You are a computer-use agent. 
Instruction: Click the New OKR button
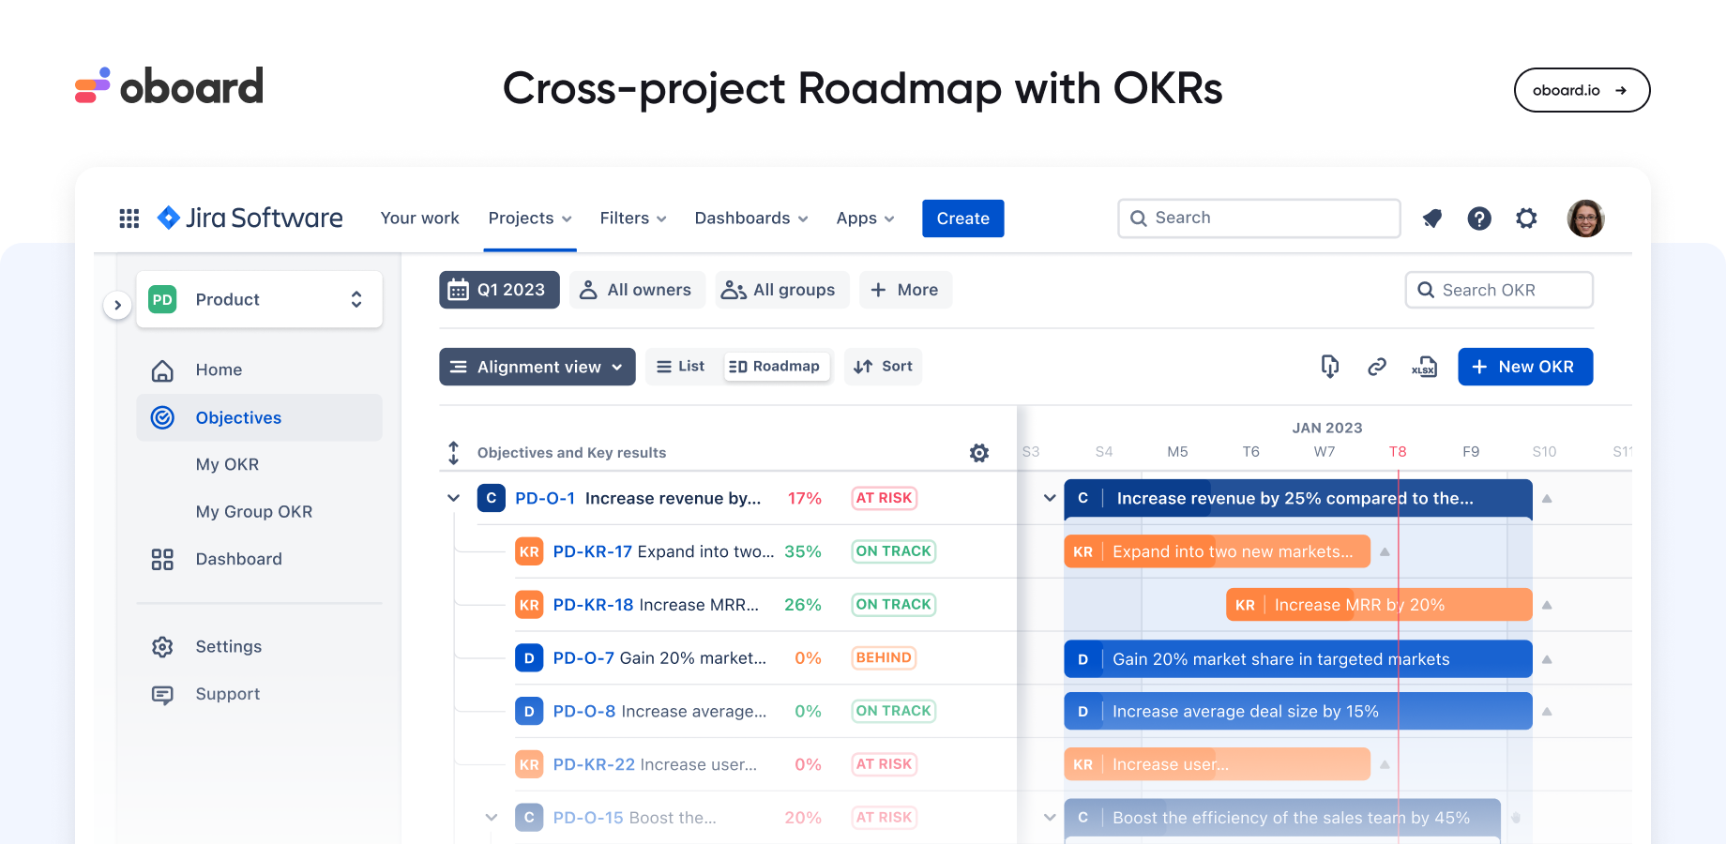coord(1525,367)
